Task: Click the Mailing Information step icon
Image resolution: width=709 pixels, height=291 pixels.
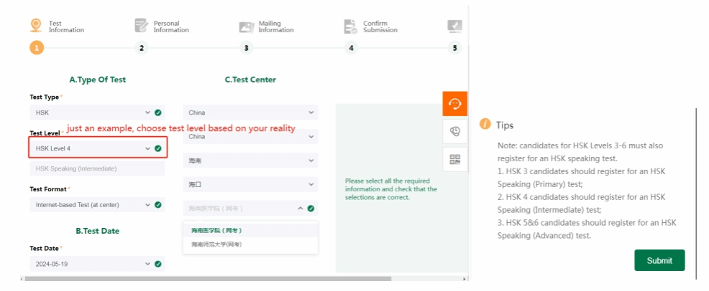Action: coord(246,27)
